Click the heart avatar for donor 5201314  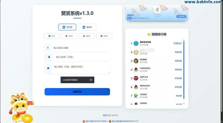tap(136, 78)
